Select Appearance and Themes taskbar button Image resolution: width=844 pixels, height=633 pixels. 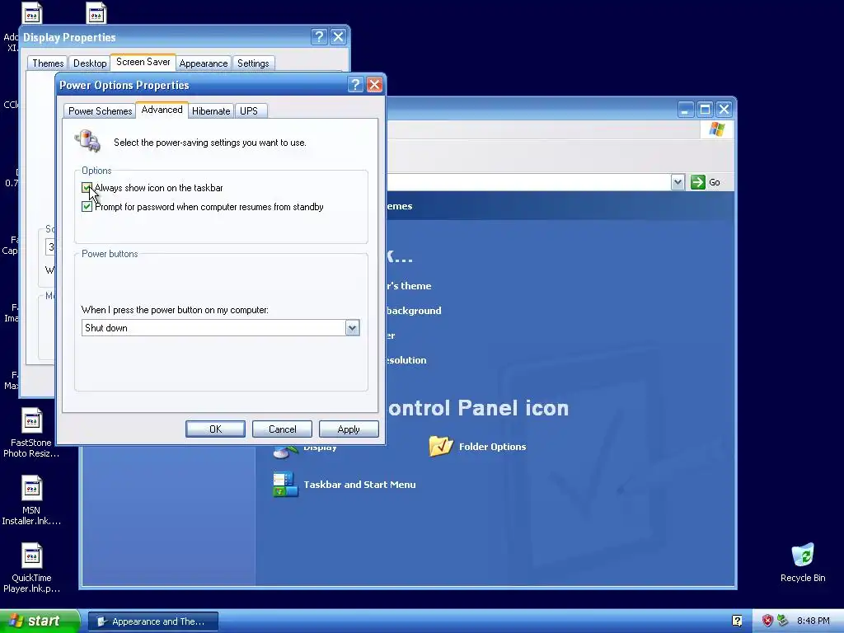click(152, 621)
